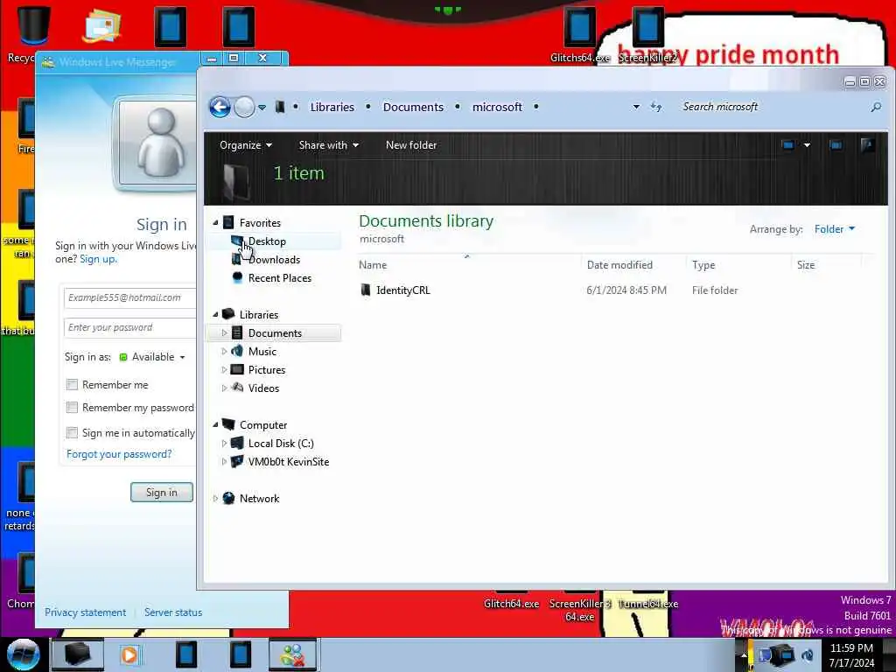Click the Sign in button in Messenger

[162, 493]
